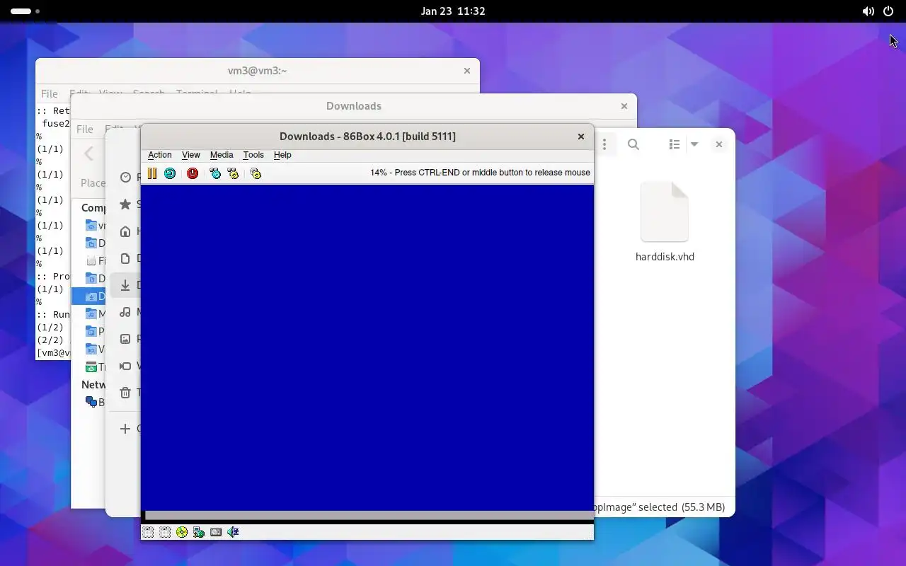
Task: Close the 86Box window
Action: [x=581, y=137]
